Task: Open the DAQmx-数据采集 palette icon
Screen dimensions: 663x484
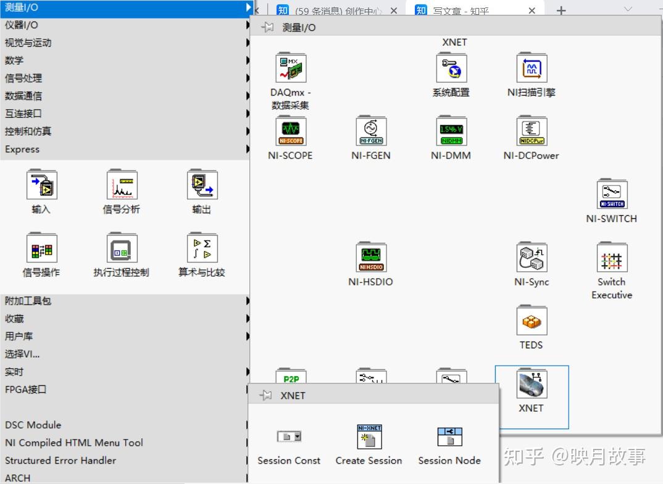Action: 290,68
